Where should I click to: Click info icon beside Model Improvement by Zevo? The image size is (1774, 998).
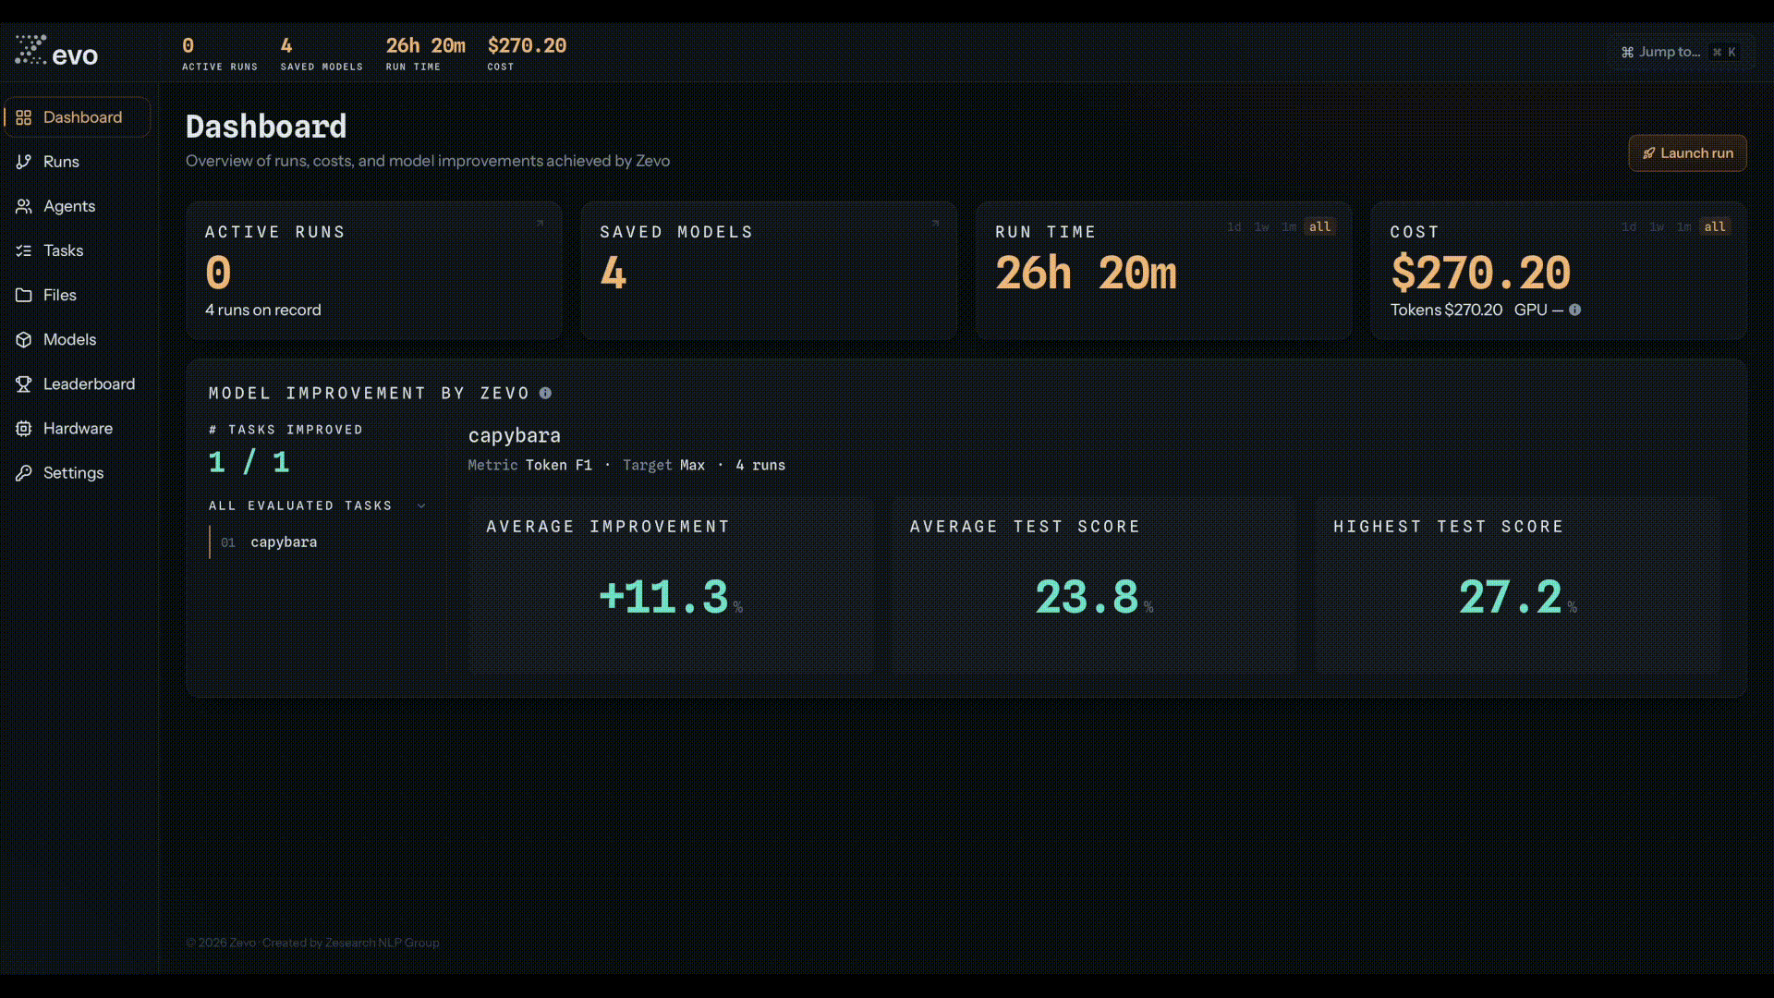pos(545,393)
